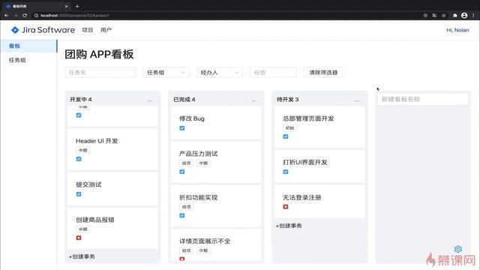Click the settings gear icon at bottom right
480x270 pixels.
tap(458, 249)
